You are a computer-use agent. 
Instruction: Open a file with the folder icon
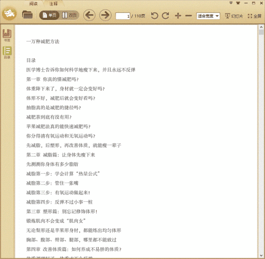coord(27,15)
